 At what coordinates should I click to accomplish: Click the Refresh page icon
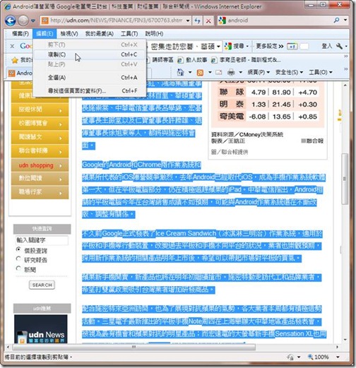pos(197,20)
